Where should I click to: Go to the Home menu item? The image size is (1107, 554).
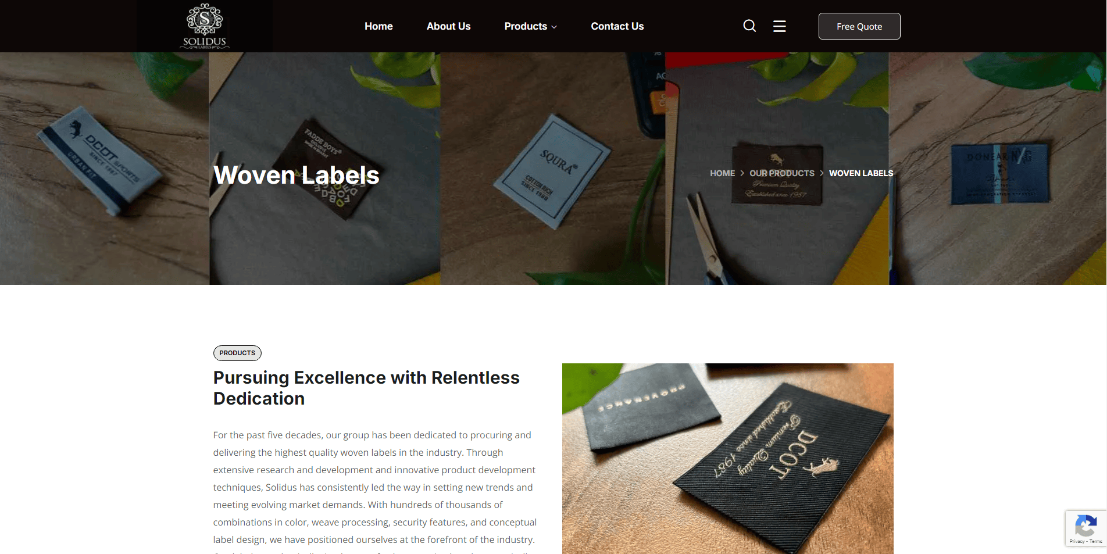click(378, 26)
